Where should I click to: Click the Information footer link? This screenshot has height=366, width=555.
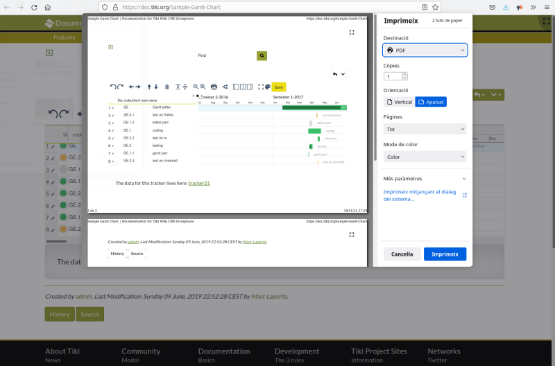click(367, 360)
